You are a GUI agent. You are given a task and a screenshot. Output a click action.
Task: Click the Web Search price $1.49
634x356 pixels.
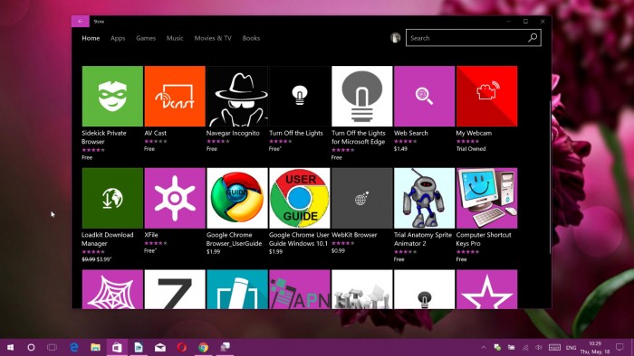400,149
